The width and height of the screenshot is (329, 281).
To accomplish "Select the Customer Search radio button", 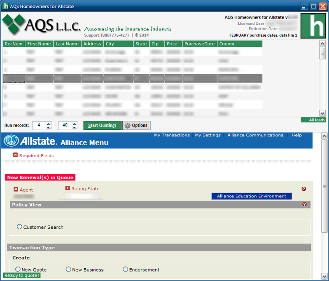I will 19,227.
